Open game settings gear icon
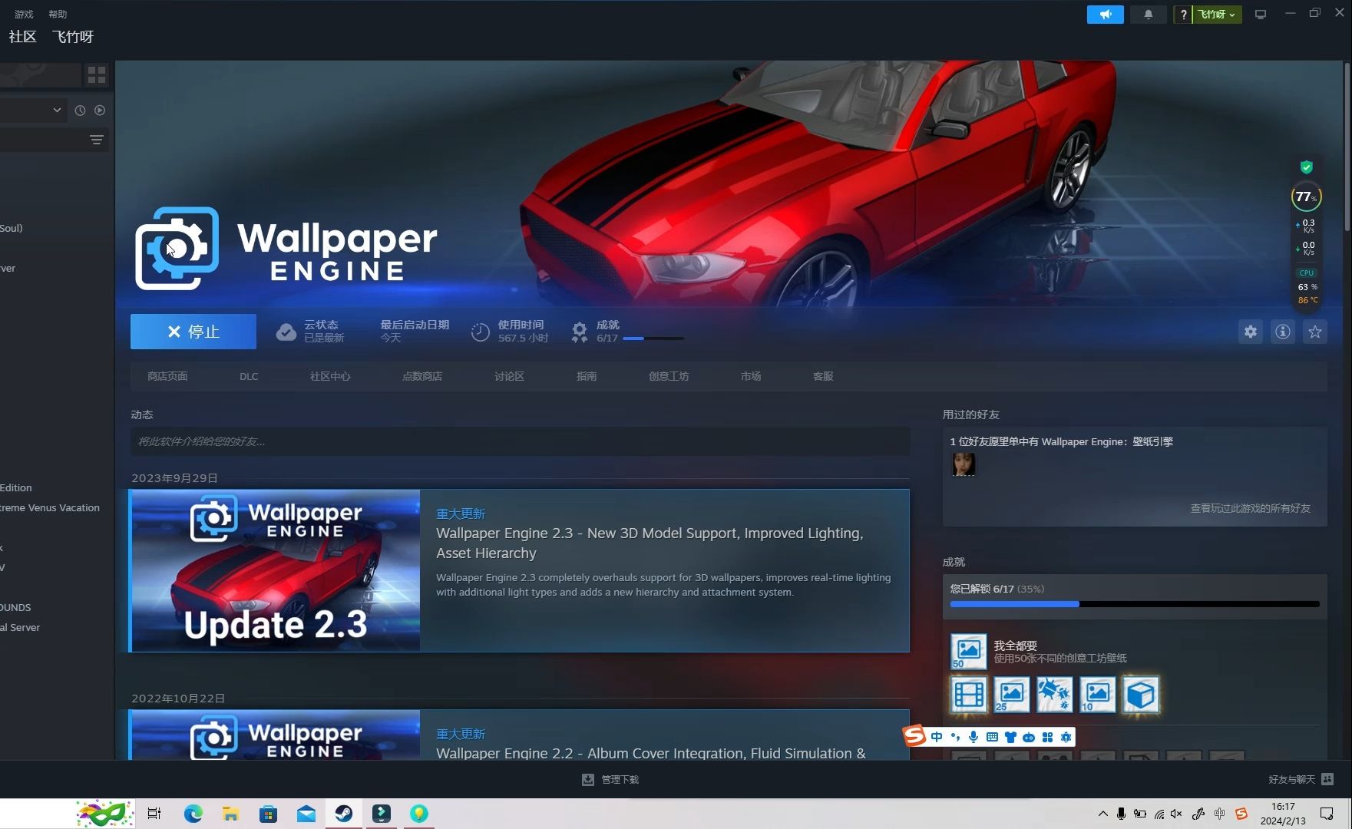The height and width of the screenshot is (829, 1352). [1251, 332]
